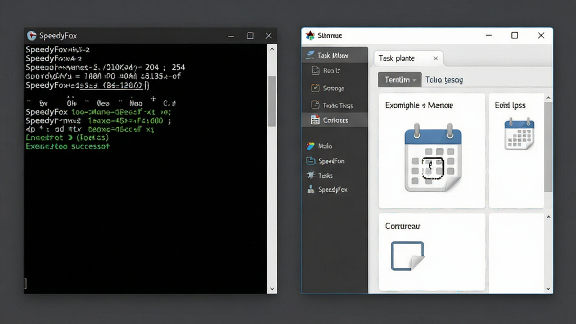576x324 pixels.
Task: Click the Tolua tesag link
Action: (x=444, y=80)
